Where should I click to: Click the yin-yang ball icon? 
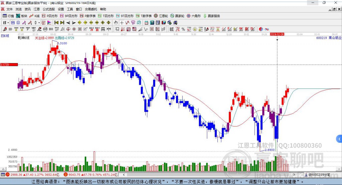pos(261,29)
